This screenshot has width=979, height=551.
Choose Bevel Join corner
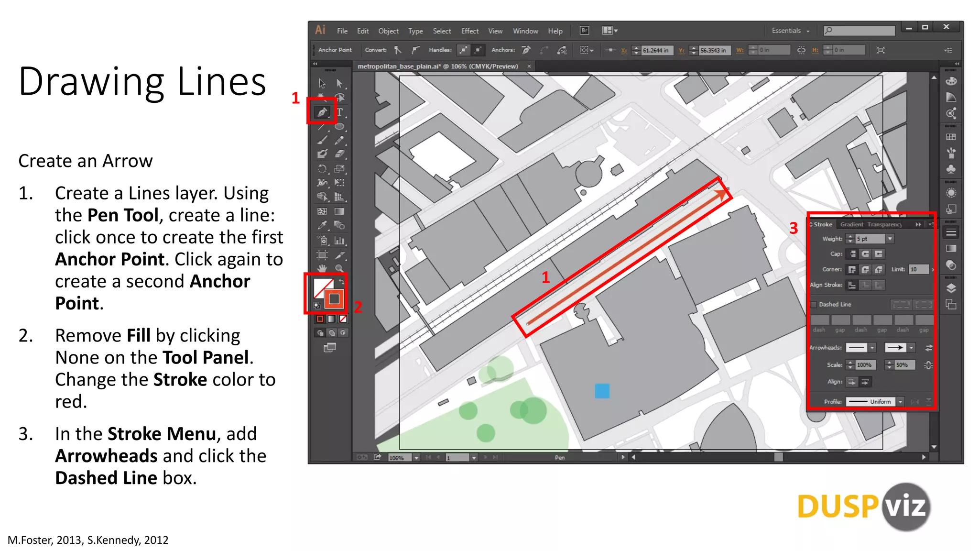[x=879, y=270]
